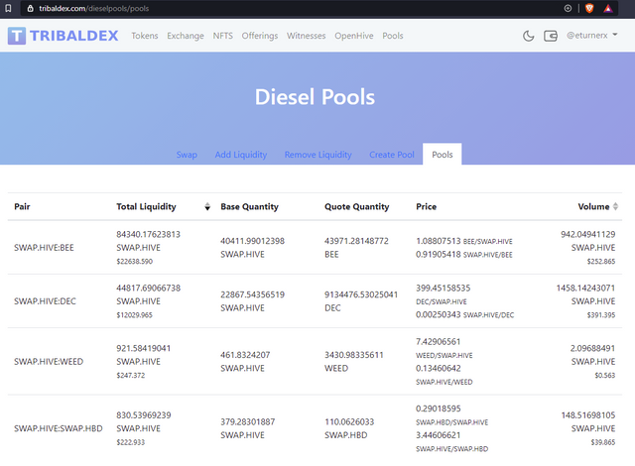Screen dimensions: 635x466
Task: Select the Add Liquidity tab
Action: coord(240,155)
